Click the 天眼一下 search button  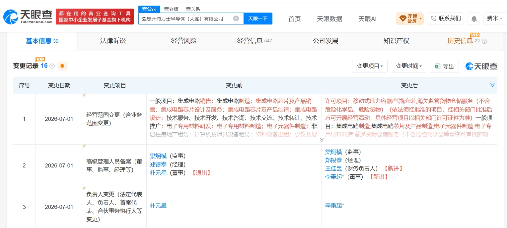tap(258, 19)
